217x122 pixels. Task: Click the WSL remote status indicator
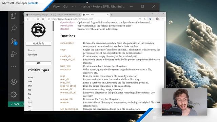tap(16, 104)
